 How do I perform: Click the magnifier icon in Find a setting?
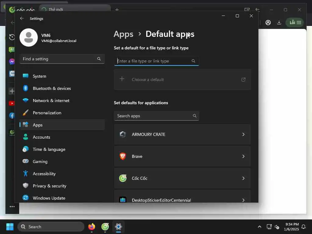click(x=99, y=59)
